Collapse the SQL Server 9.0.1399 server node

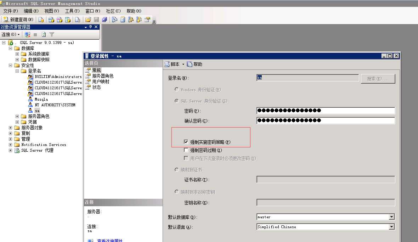(x=4, y=43)
